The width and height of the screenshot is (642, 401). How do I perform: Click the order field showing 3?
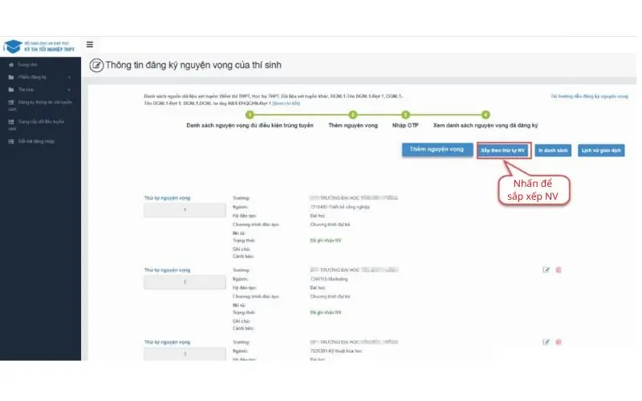pos(185,354)
